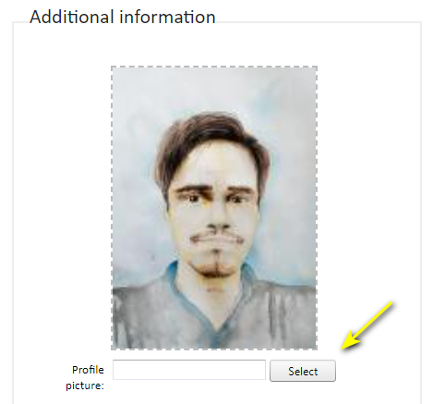Image resolution: width=433 pixels, height=404 pixels.
Task: Click the Profile picture label text
Action: point(85,377)
